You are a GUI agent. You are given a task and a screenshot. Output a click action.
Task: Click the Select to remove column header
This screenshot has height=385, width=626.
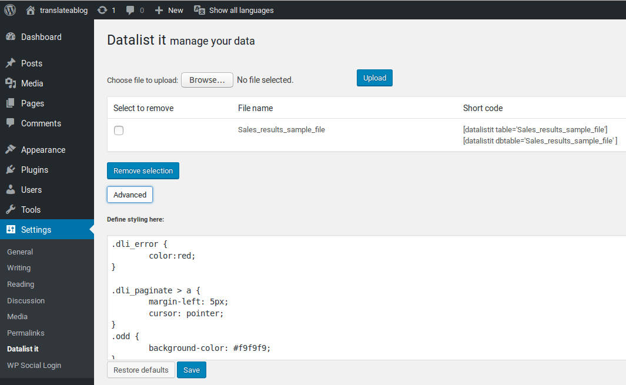click(143, 108)
